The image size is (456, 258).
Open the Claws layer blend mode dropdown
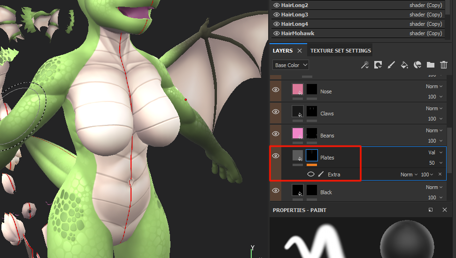pos(434,108)
